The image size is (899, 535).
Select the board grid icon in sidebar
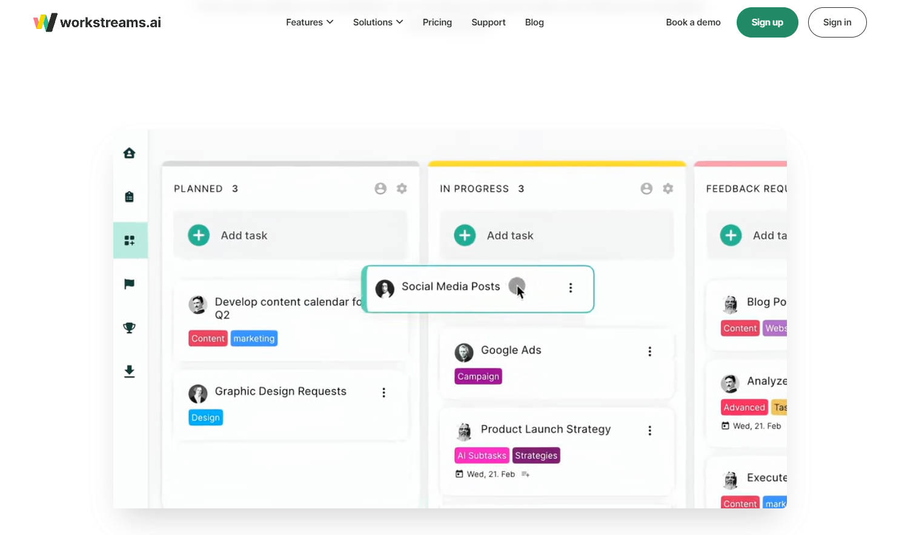(129, 240)
